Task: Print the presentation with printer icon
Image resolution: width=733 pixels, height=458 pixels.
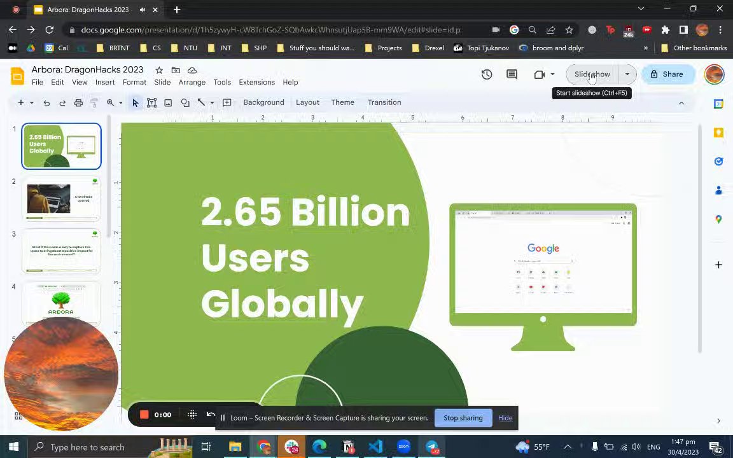Action: click(78, 103)
